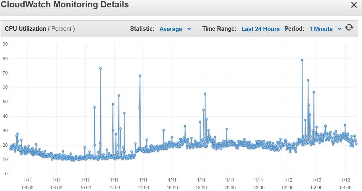Click the 0 value on the y-axis

click(6, 174)
